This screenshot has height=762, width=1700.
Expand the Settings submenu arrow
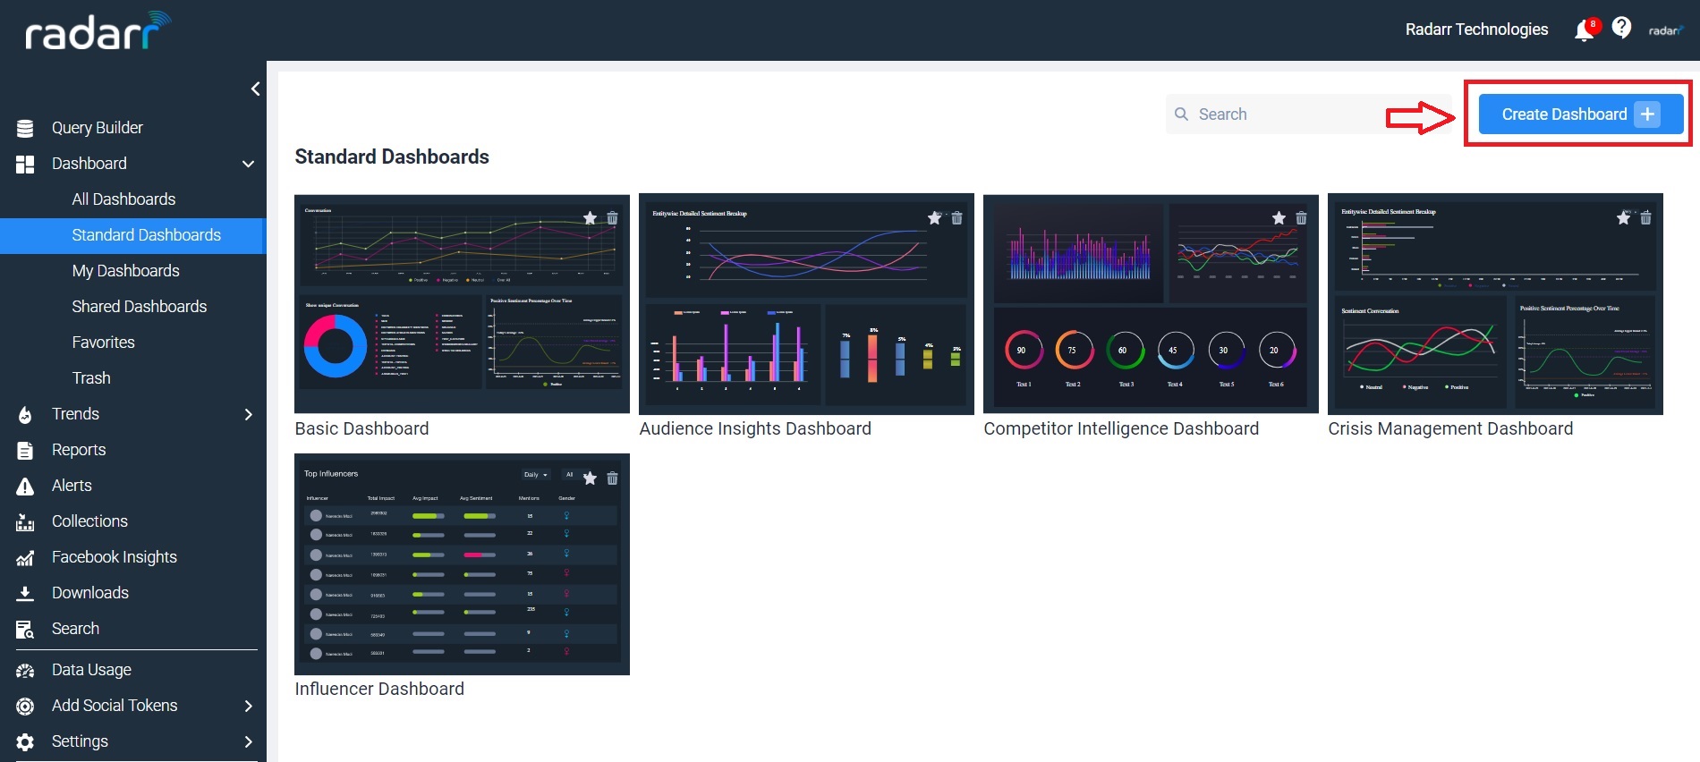pyautogui.click(x=248, y=741)
